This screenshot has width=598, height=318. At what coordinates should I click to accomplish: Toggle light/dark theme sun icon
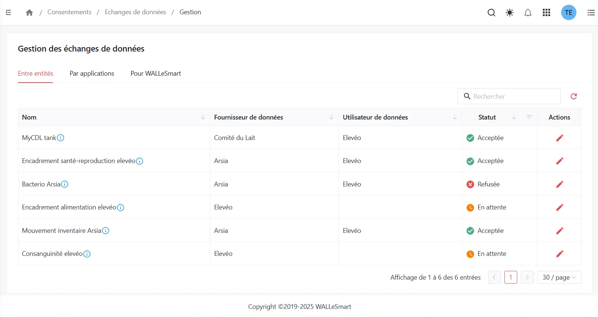pyautogui.click(x=510, y=13)
